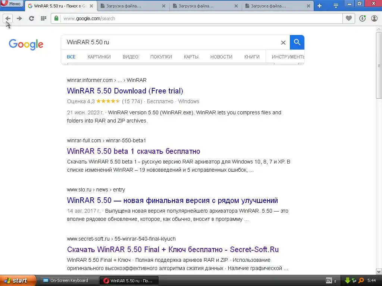
Task: Select the ВСЕ search filter
Action: 71,57
